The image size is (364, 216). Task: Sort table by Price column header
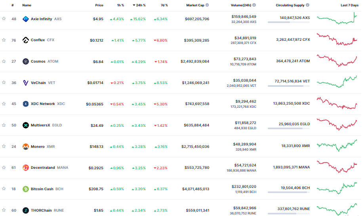point(99,5)
